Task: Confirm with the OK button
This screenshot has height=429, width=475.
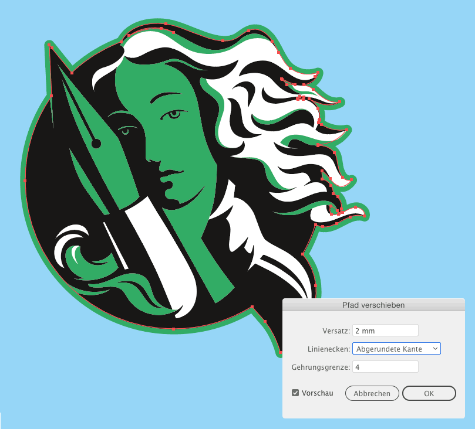Action: 429,393
